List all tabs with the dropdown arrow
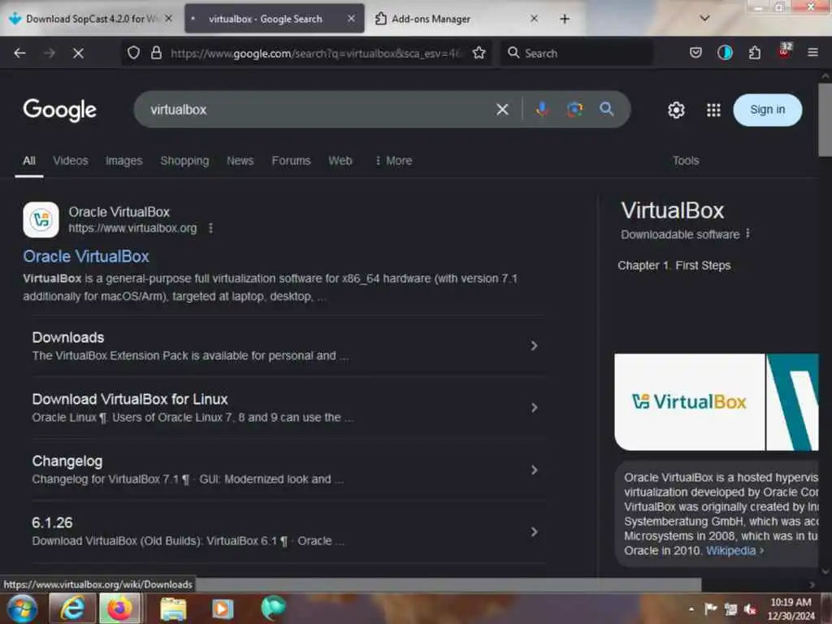This screenshot has height=624, width=832. coord(704,18)
